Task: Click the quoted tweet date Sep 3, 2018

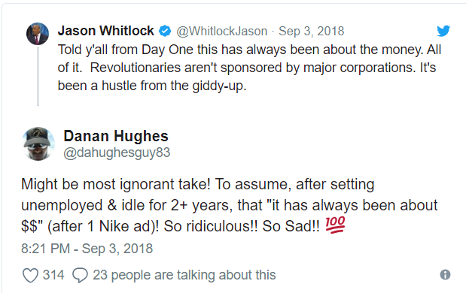Action: [x=311, y=31]
